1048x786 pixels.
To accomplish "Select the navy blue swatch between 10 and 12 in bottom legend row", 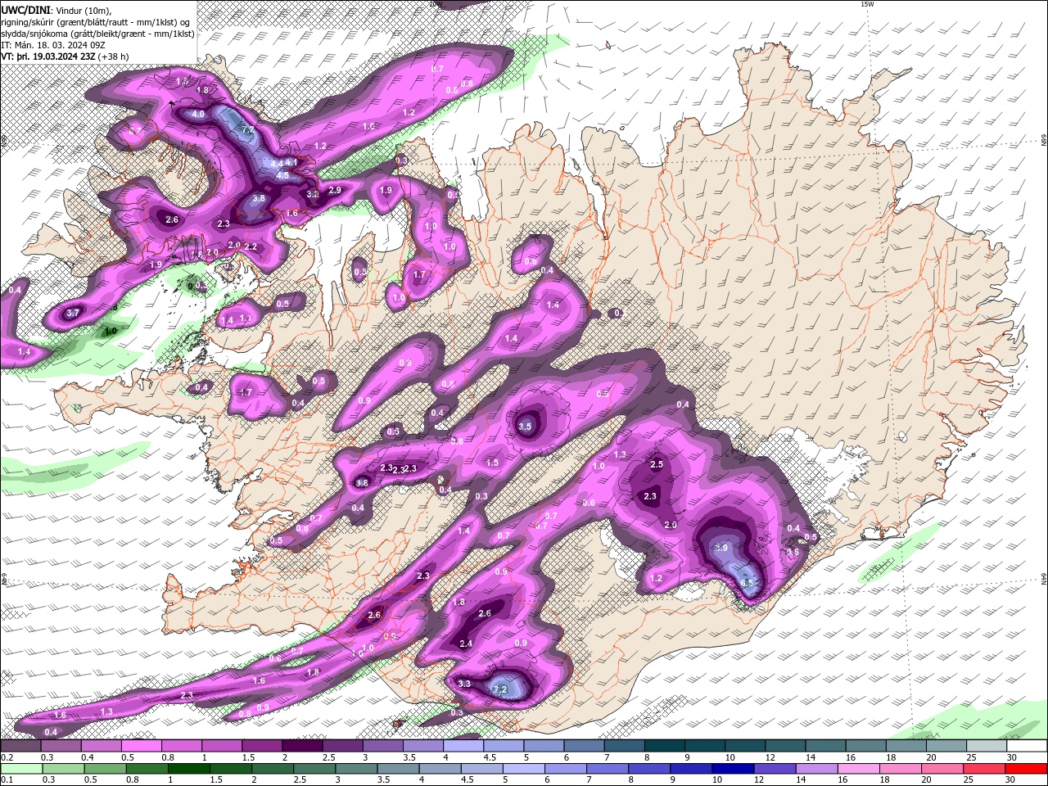I will click(734, 769).
